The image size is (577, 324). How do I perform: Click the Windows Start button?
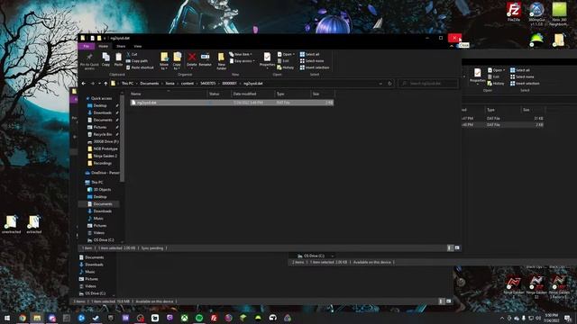click(x=7, y=318)
